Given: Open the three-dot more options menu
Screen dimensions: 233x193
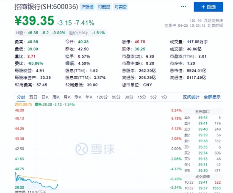Looking at the screenshot, I should pyautogui.click(x=183, y=6).
